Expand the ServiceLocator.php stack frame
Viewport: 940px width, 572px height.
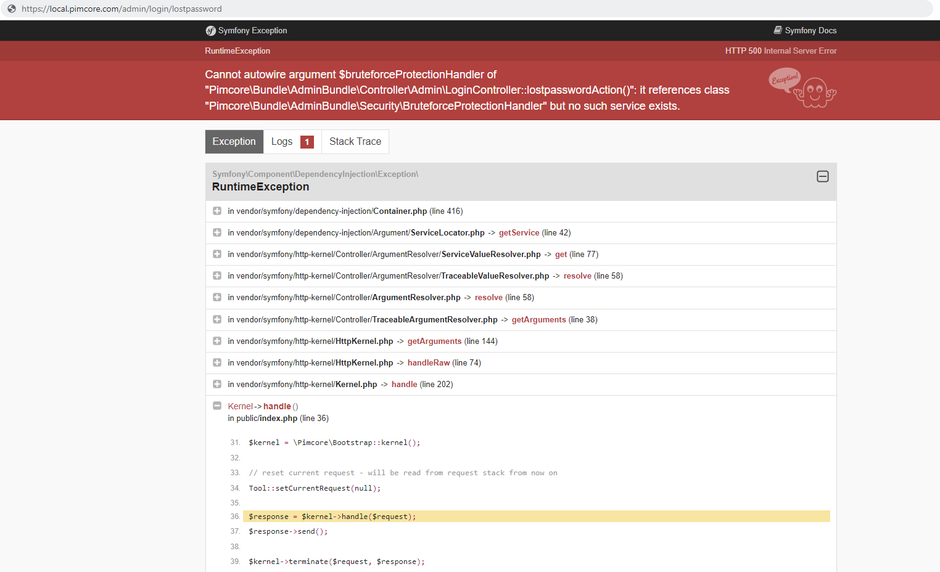(216, 232)
